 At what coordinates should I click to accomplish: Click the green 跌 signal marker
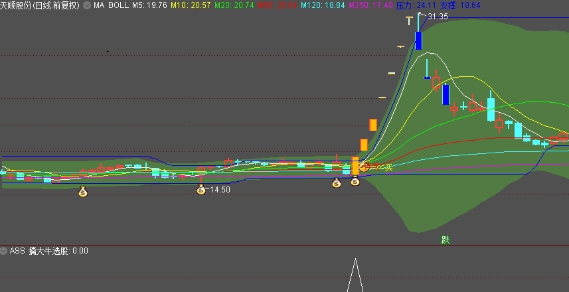click(446, 240)
